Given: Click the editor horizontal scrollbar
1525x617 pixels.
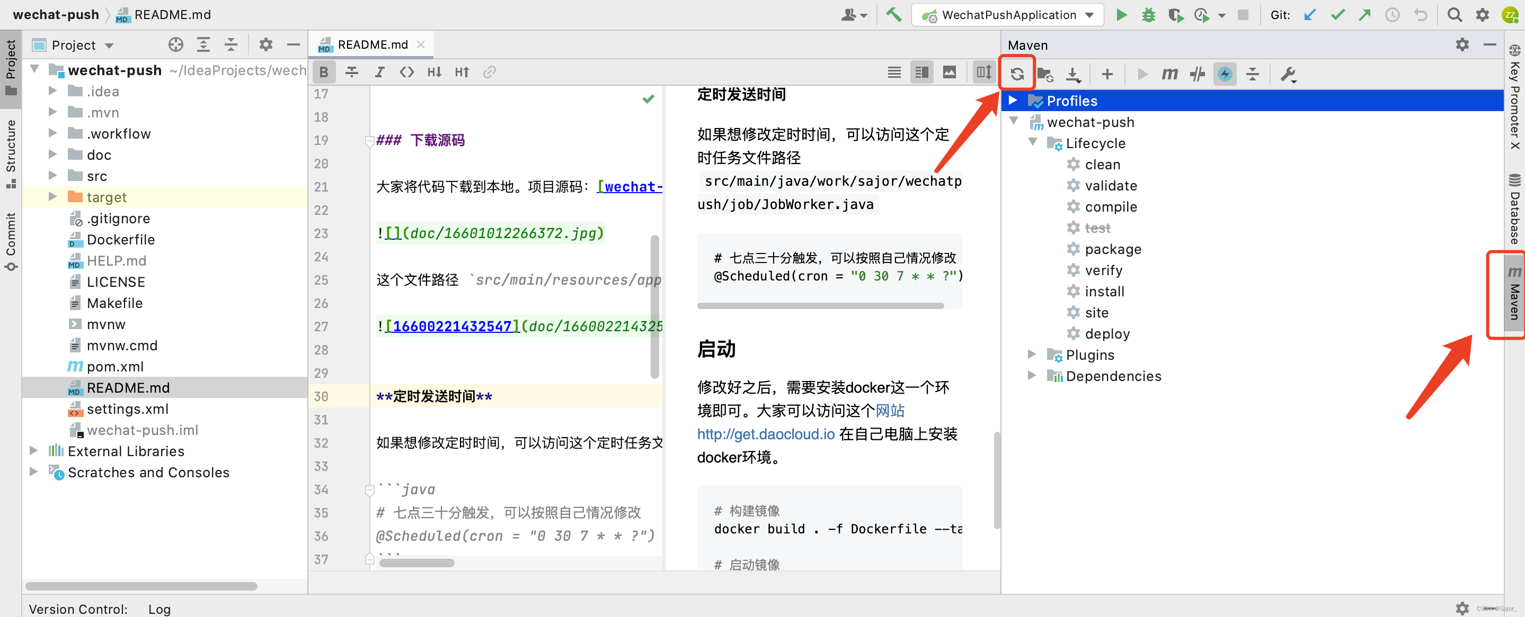Looking at the screenshot, I should 417,562.
